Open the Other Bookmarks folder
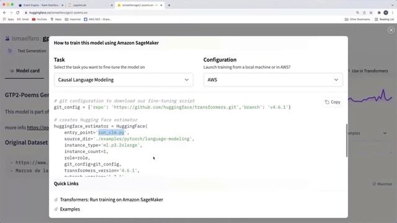Viewport: 397px width, 223px height. pos(357,19)
